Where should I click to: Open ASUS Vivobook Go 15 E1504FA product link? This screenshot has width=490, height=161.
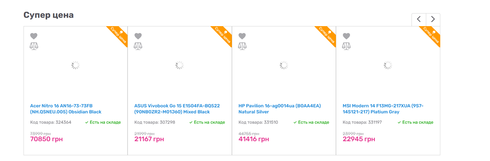tap(177, 109)
